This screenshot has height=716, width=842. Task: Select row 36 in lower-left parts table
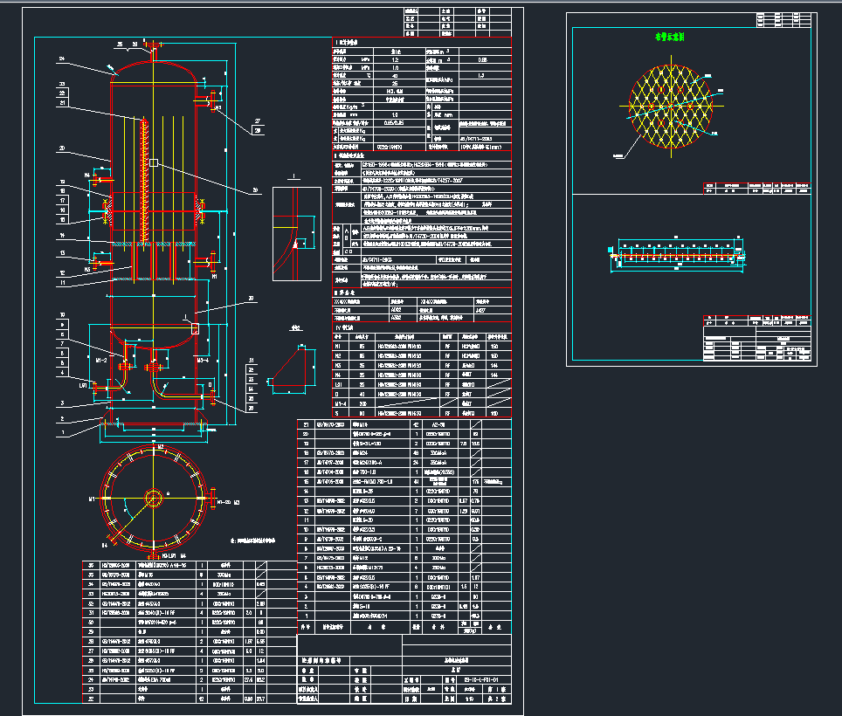coord(175,565)
